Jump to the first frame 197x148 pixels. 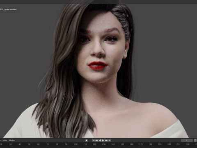(x=94, y=140)
